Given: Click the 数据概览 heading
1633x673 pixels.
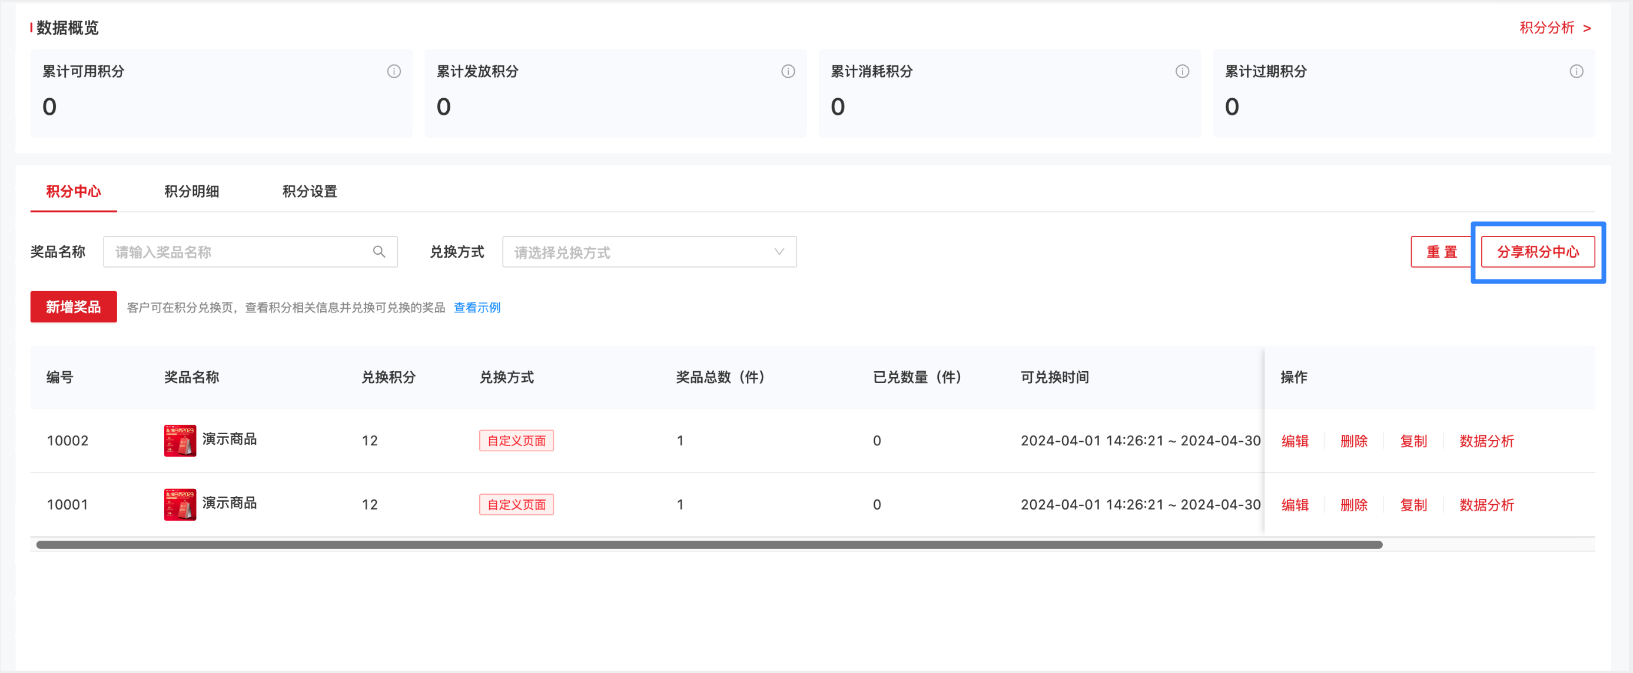Looking at the screenshot, I should click(67, 27).
